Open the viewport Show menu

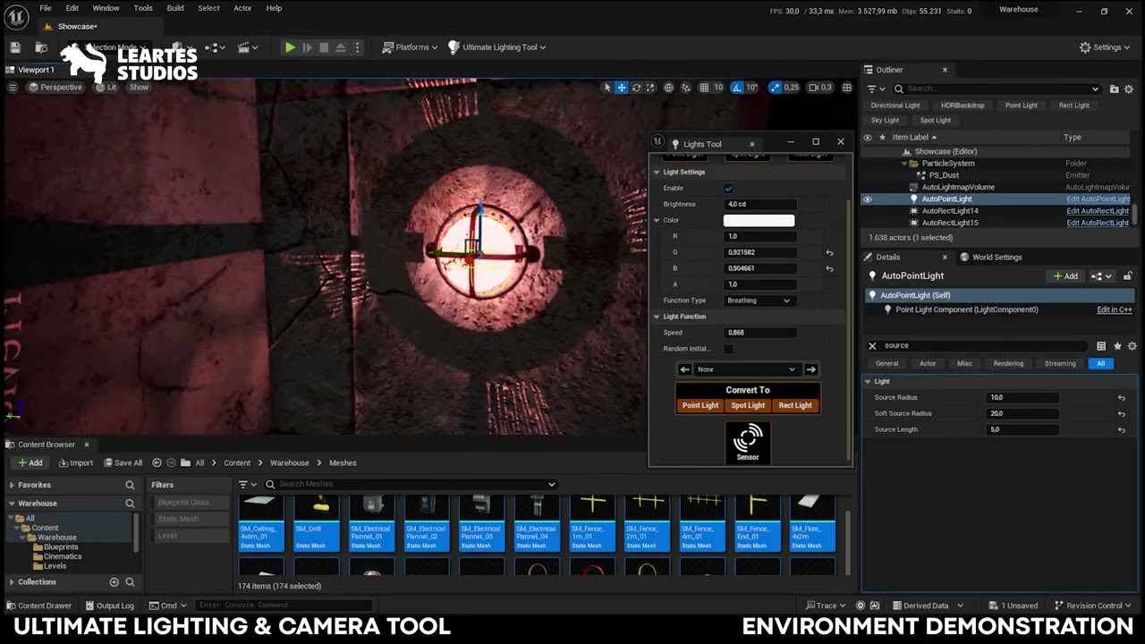[139, 88]
